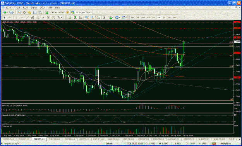Switch to H1 timeframe
The width and height of the screenshot is (242, 146).
(x=154, y=17)
